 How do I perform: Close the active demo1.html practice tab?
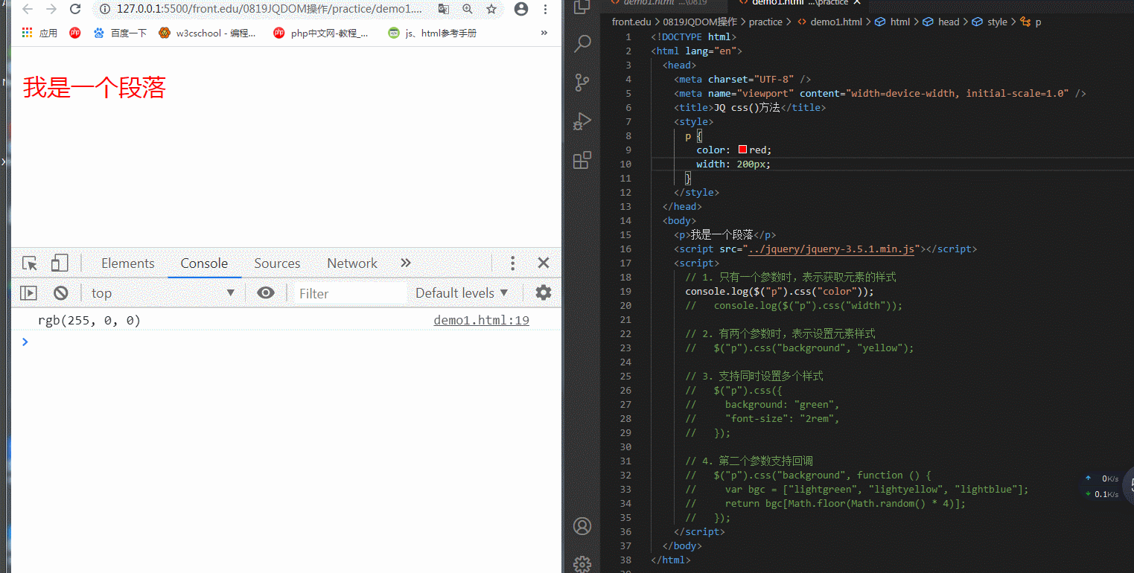tap(857, 3)
